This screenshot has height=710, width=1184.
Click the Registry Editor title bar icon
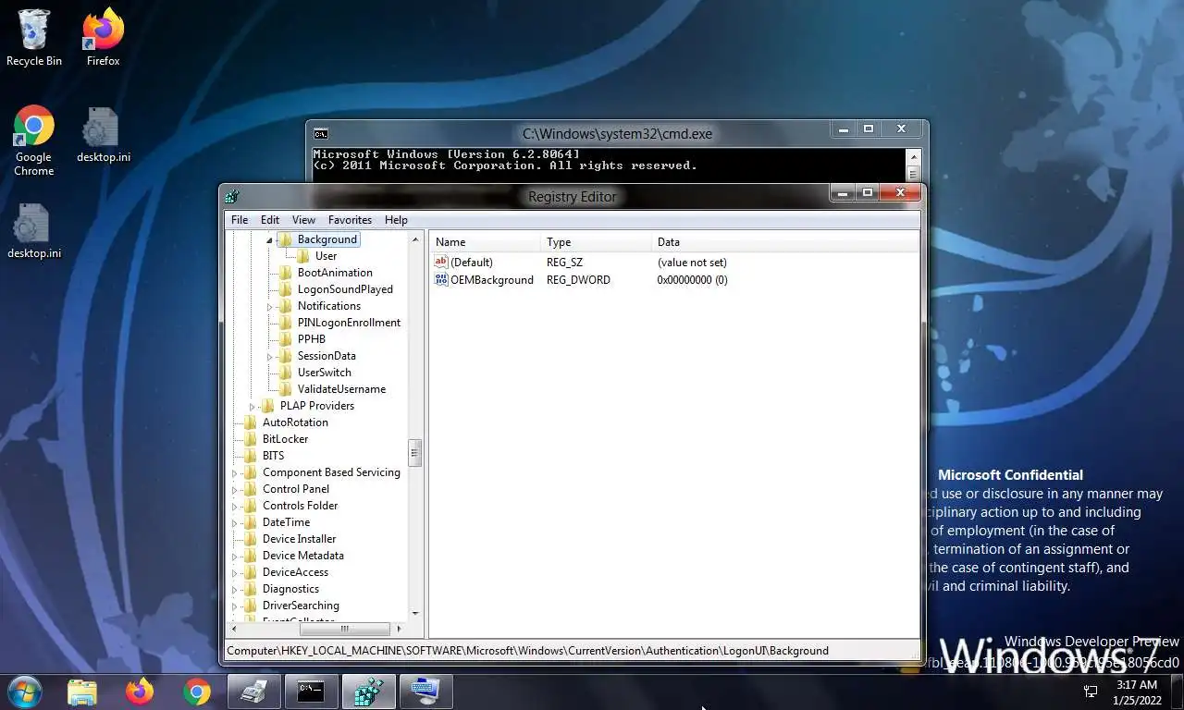(x=233, y=196)
